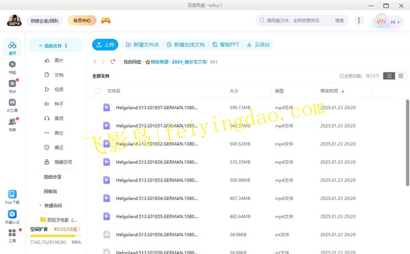Screen dimensions: 410x254
Task: Click the vertical scrollbar of file list
Action: [407, 143]
